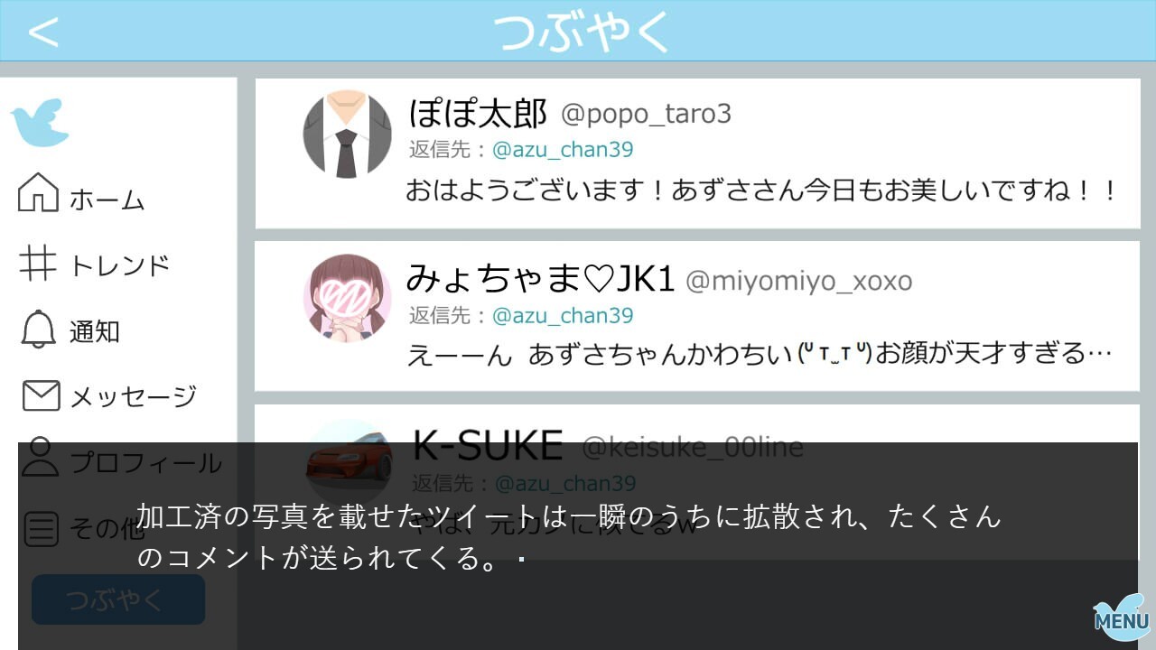
Task: View ぽぽ太郎's suit avatar
Action: (347, 134)
